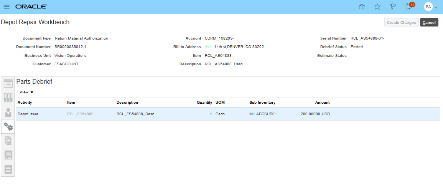Click serial number RCL_AS54888-01-
The height and width of the screenshot is (194, 443).
pos(367,38)
